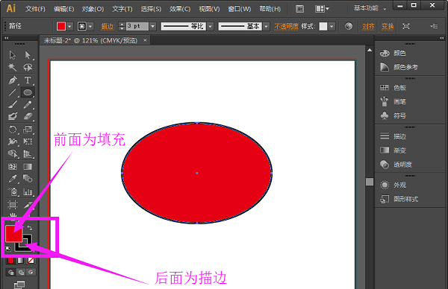This screenshot has height=289, width=448.
Task: Swap fill and stroke arrow icon
Action: coord(29,227)
